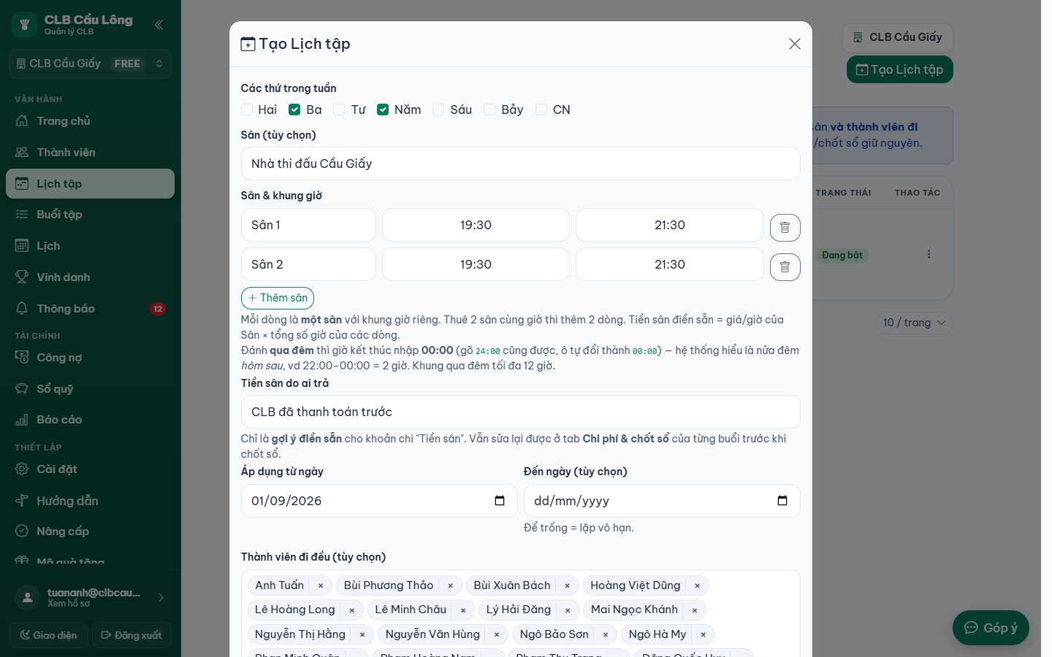Screen dimensions: 1052x657
Task: Remove Bùi Xuân Bách tag
Action: pyautogui.click(x=567, y=585)
